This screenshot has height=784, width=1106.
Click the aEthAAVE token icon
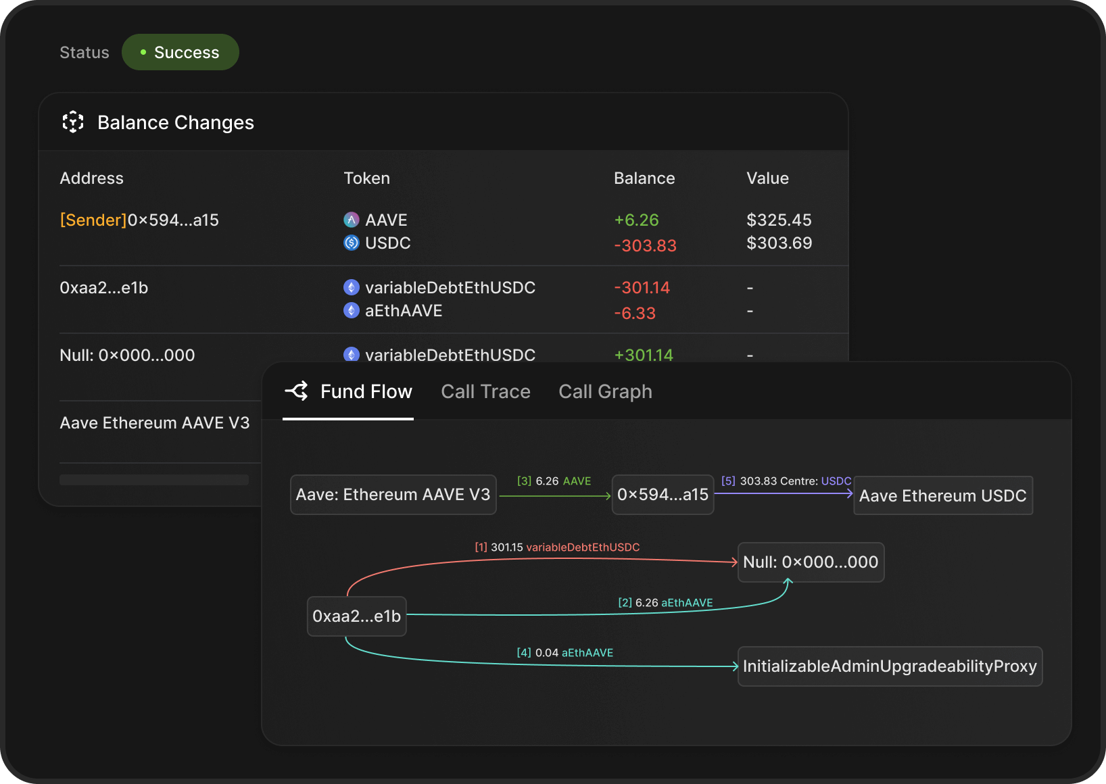352,310
